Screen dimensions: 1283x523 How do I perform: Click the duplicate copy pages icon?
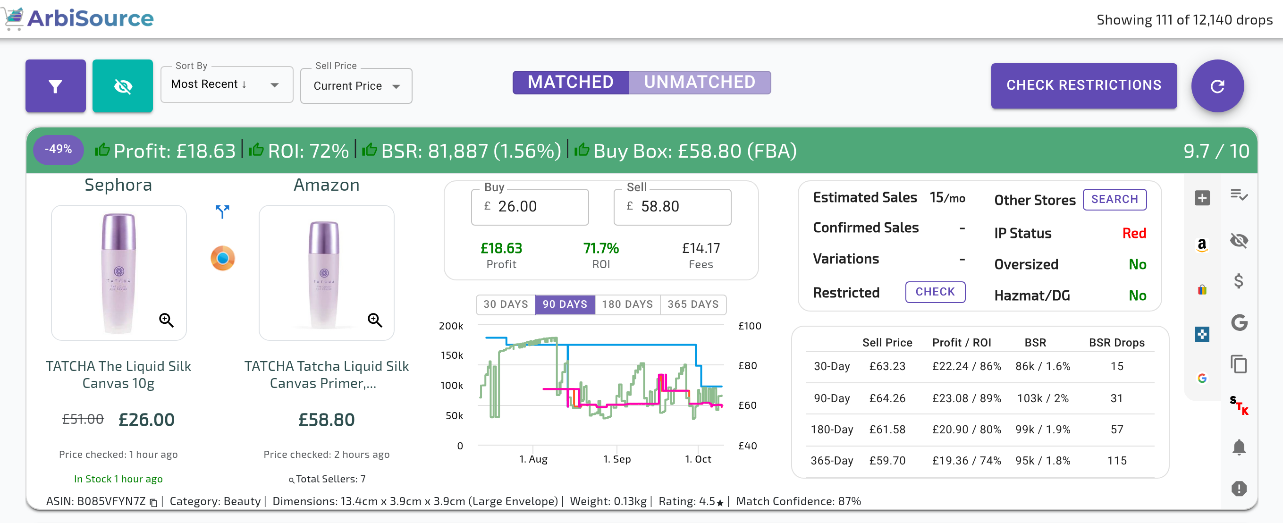(x=1239, y=364)
